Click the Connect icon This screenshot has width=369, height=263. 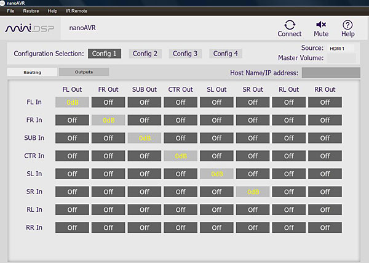tap(289, 25)
